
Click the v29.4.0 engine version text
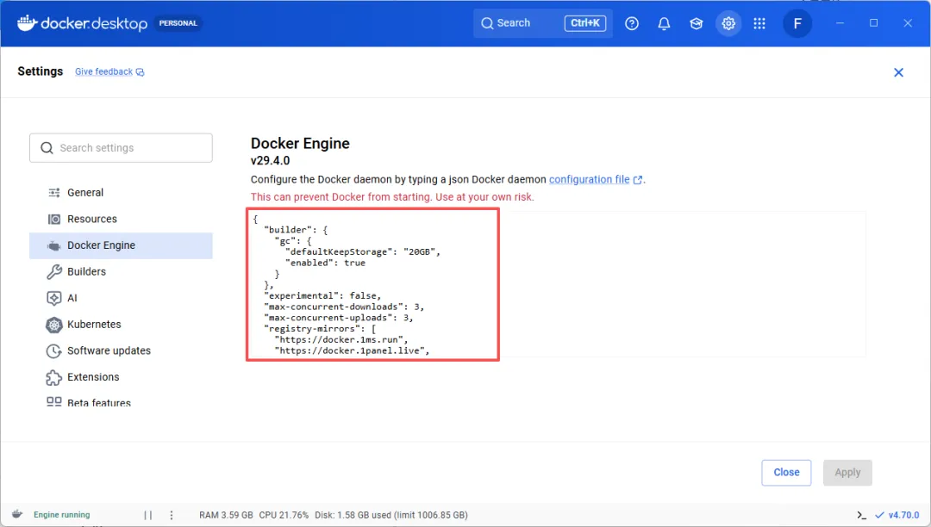click(270, 161)
